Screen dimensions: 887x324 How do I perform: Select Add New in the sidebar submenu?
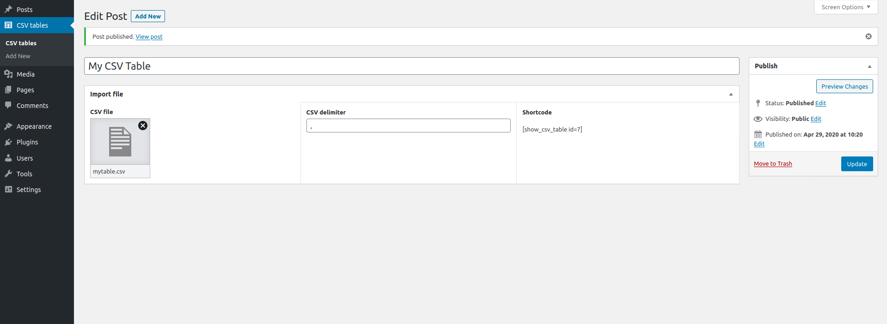click(x=18, y=56)
